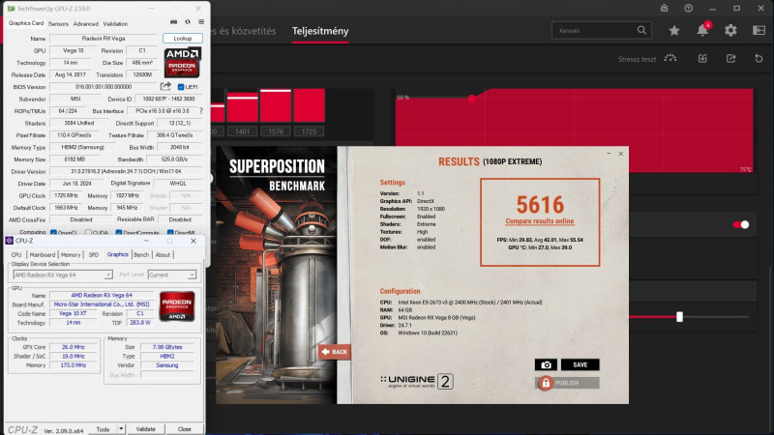The height and width of the screenshot is (435, 774).
Task: Switch to Sensors tab in GPU-Z
Action: 58,23
